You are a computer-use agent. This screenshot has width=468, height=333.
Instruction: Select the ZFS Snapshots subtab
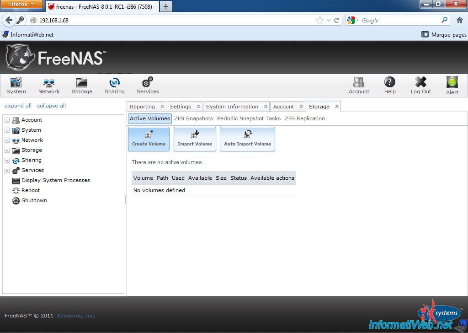pyautogui.click(x=193, y=118)
